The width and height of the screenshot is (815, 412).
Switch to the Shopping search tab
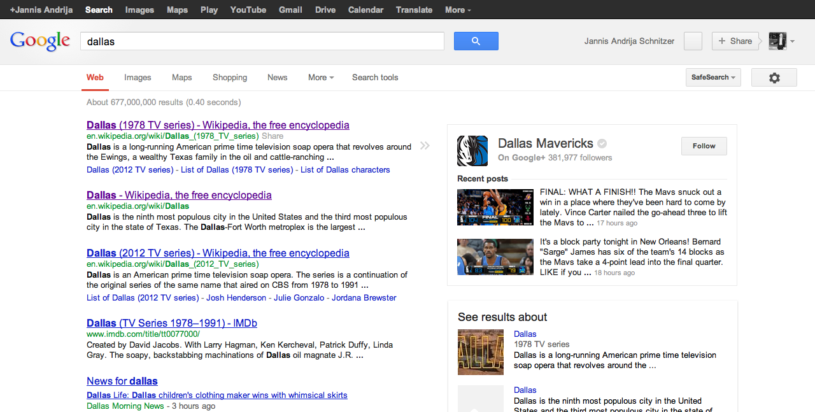tap(230, 77)
